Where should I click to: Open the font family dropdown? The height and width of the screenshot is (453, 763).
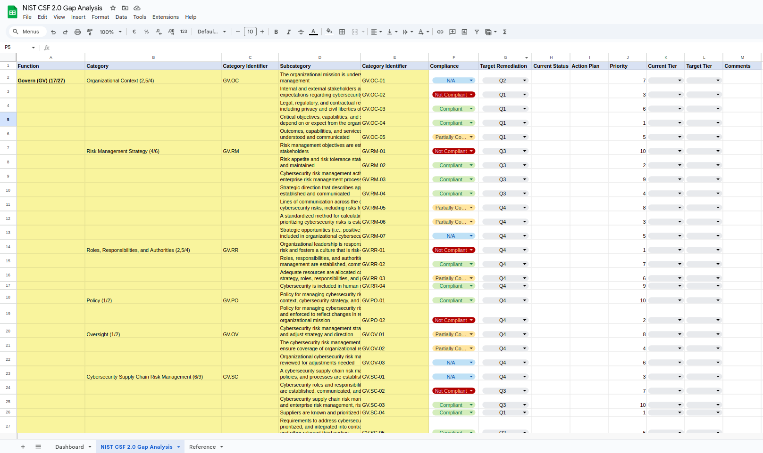(212, 32)
